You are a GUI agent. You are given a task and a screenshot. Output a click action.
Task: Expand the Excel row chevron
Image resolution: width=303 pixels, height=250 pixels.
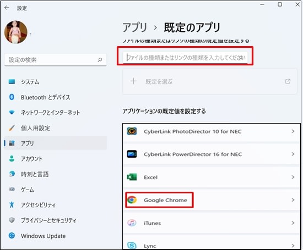tap(293, 177)
